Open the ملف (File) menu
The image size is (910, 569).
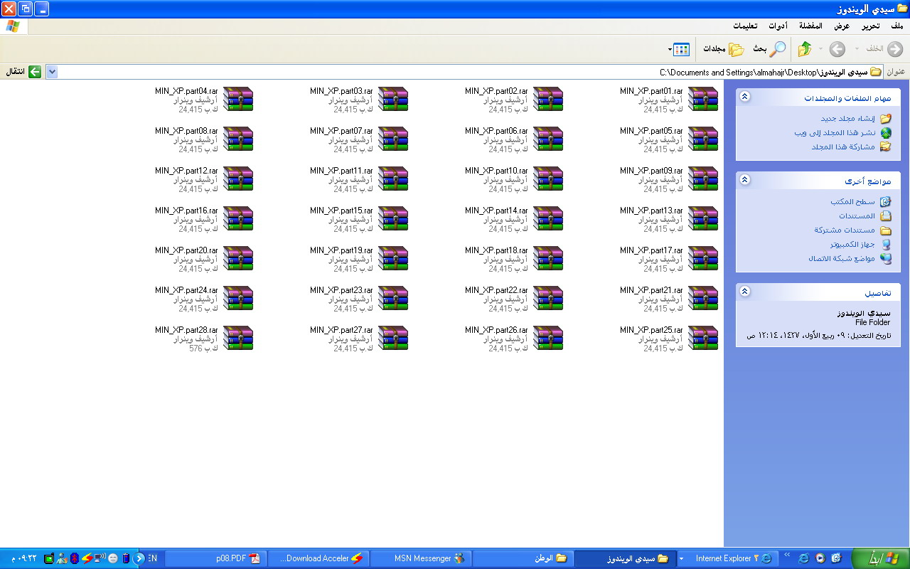click(896, 26)
